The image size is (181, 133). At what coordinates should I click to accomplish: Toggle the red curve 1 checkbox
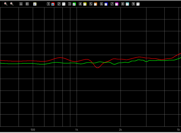click(x=53, y=4)
